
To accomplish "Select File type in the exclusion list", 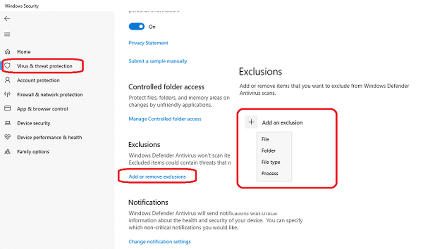I will coord(271,162).
